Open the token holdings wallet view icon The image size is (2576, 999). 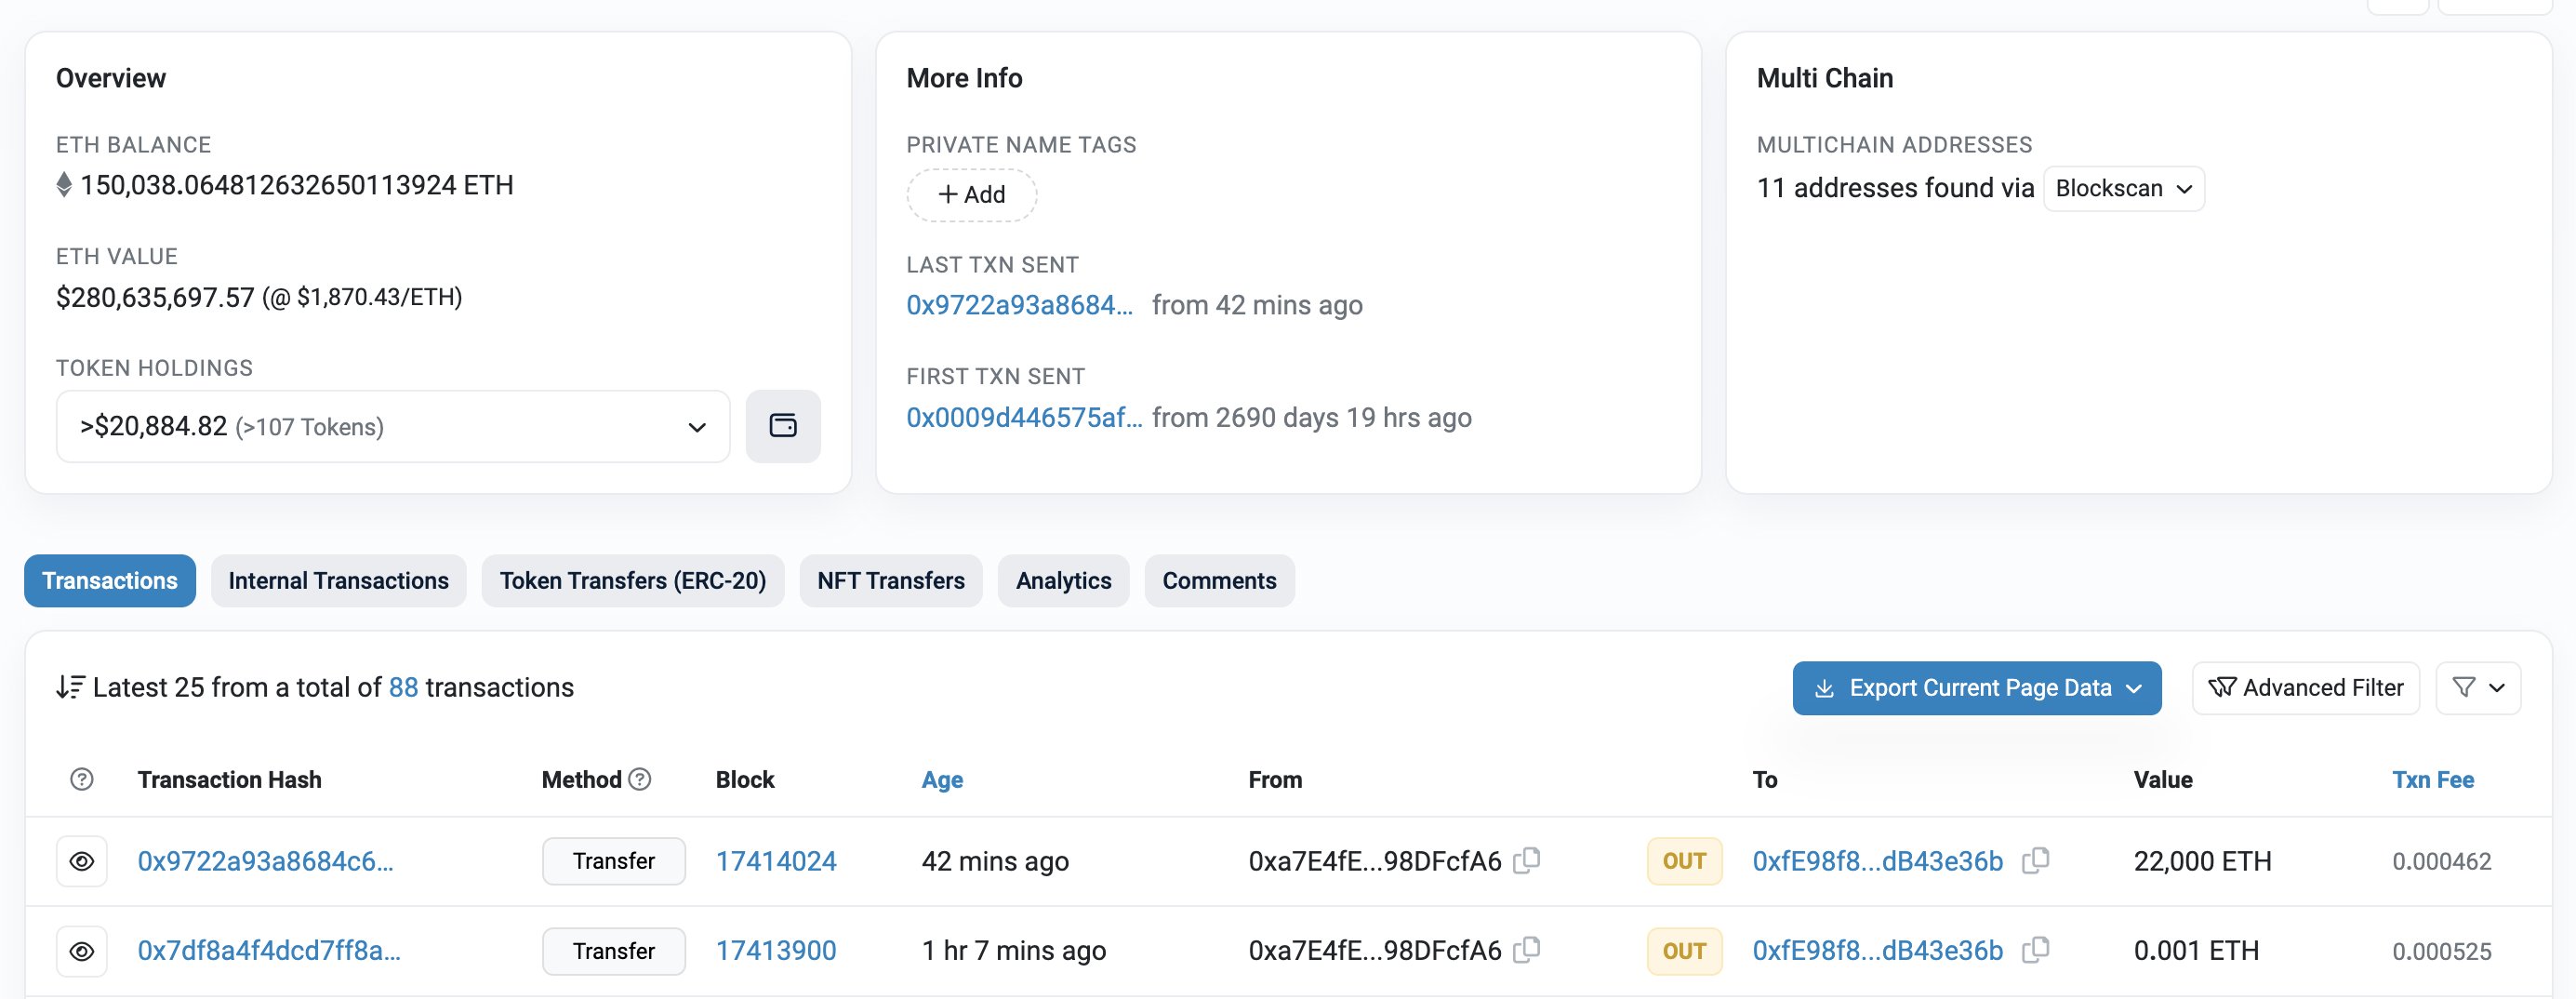pyautogui.click(x=782, y=426)
